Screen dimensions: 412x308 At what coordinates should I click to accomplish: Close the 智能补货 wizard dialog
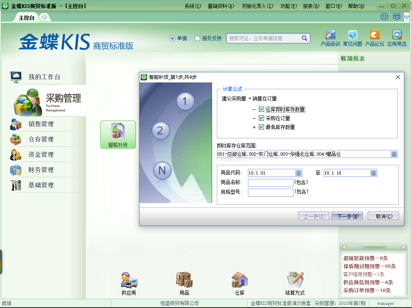click(398, 77)
